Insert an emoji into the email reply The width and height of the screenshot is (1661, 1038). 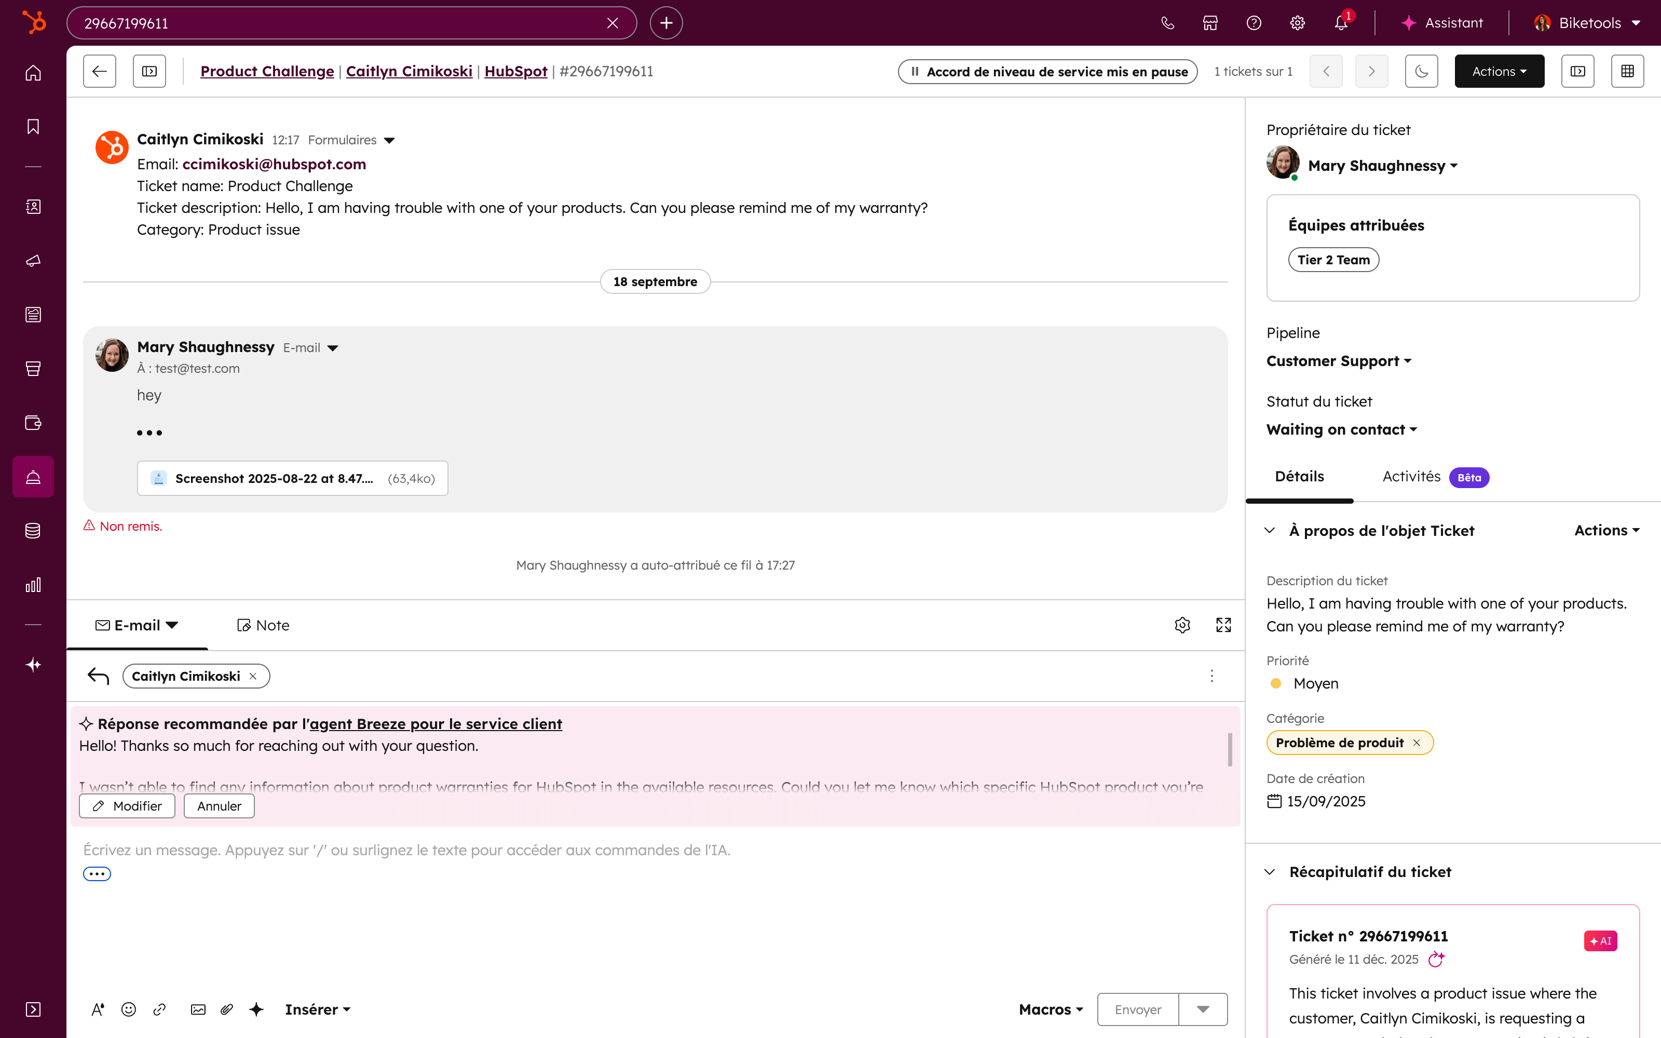point(128,1009)
